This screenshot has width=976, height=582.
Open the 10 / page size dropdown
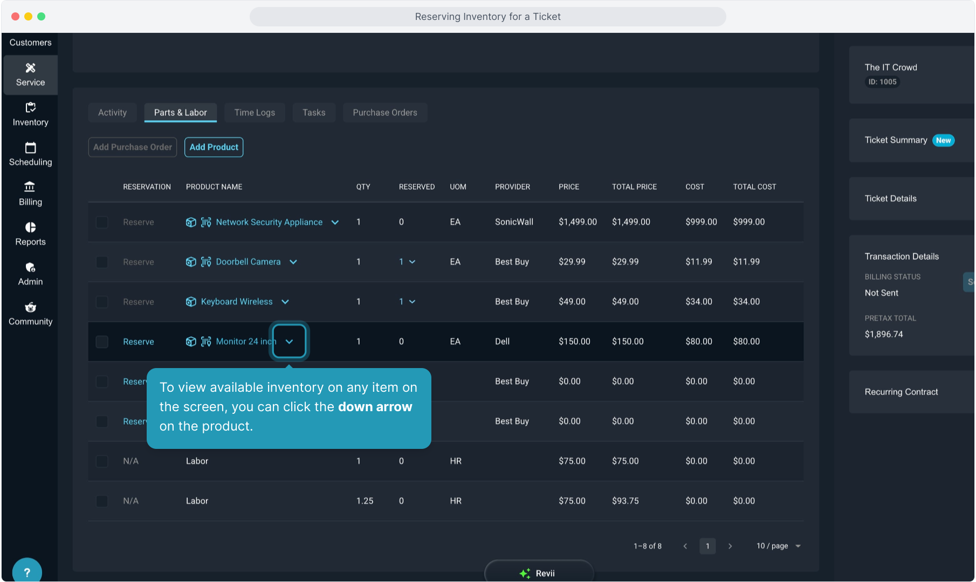[778, 546]
